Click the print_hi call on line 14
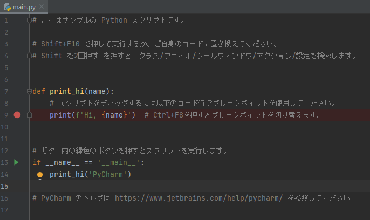Image resolution: width=370 pixels, height=220 pixels. coord(67,174)
